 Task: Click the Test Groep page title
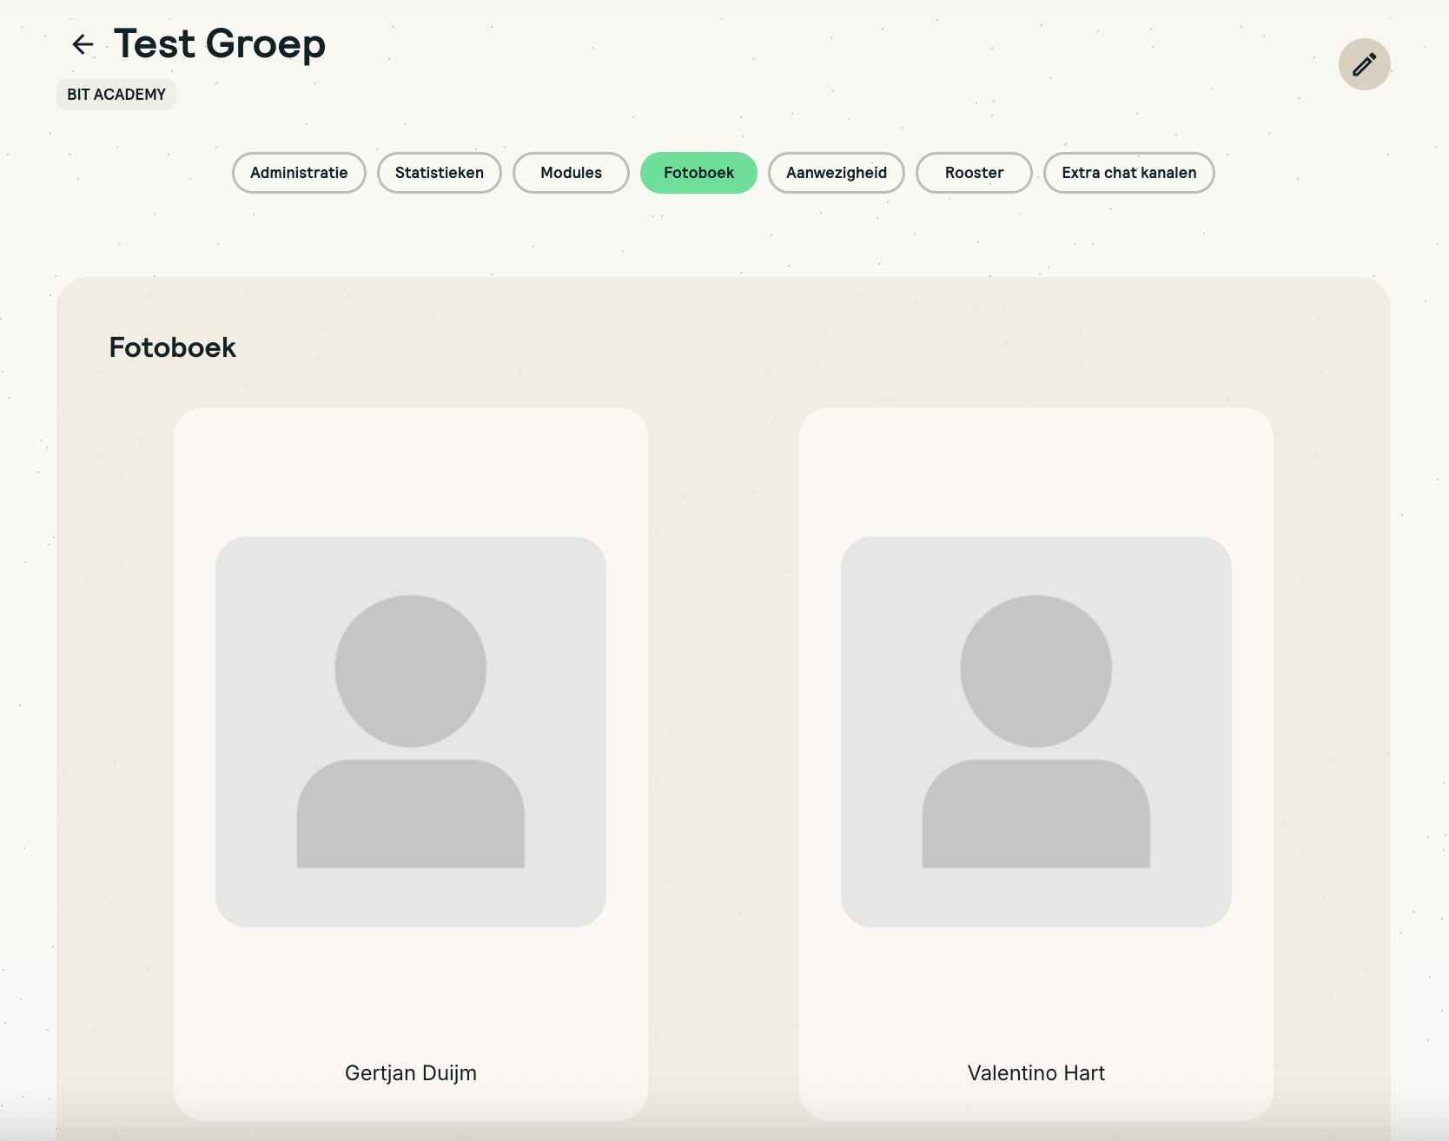point(220,44)
